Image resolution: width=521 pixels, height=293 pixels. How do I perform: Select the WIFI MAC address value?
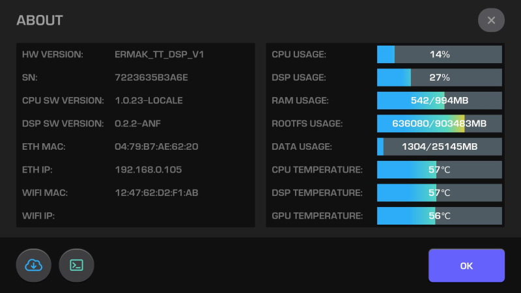pos(156,193)
